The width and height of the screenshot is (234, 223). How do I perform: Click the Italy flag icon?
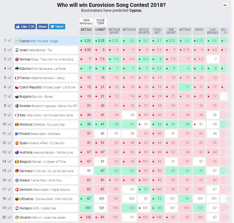pos(17,115)
